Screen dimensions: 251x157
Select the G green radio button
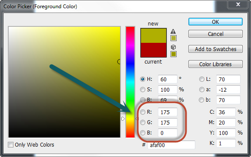[143, 122]
